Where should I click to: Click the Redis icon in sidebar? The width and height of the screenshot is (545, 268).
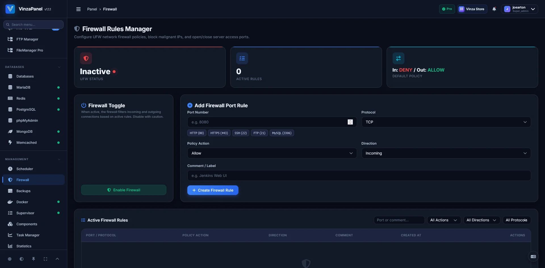[10, 98]
